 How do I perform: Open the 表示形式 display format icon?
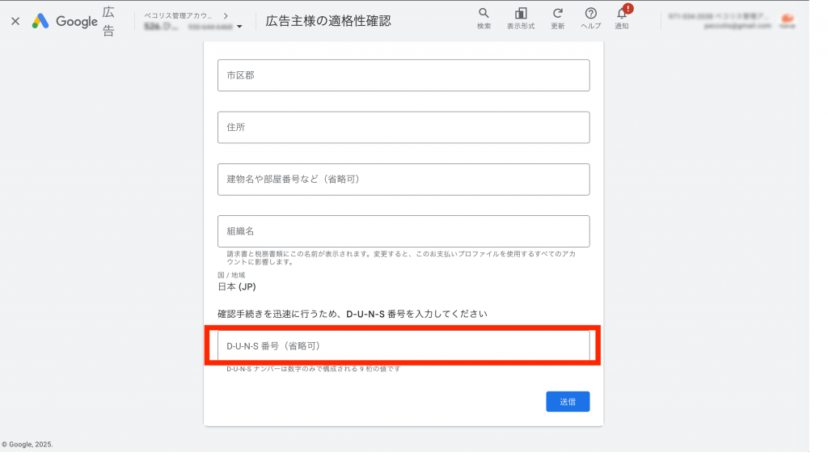tap(521, 19)
